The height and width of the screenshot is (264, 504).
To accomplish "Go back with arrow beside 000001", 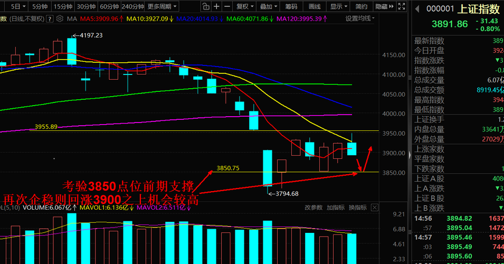I will [x=417, y=9].
